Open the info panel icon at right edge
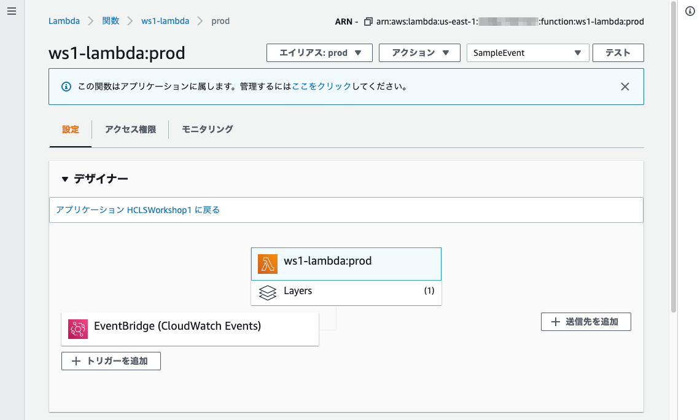Viewport: 700px width, 420px height. click(x=690, y=11)
